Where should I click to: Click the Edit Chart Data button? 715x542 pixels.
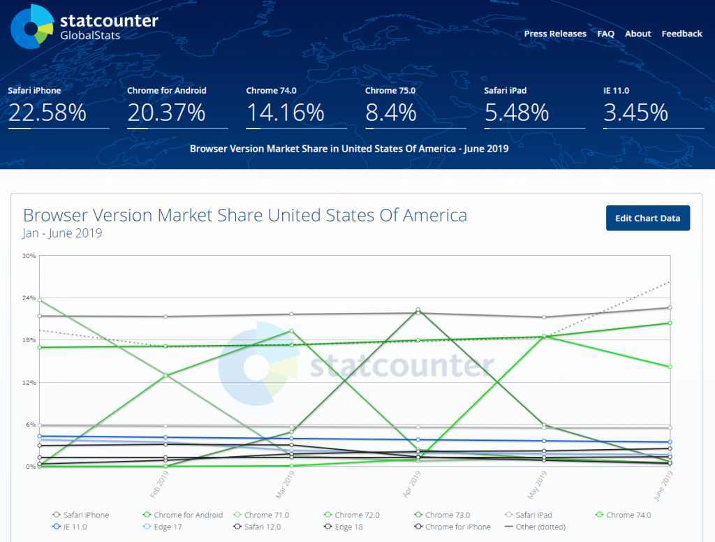[x=647, y=218]
